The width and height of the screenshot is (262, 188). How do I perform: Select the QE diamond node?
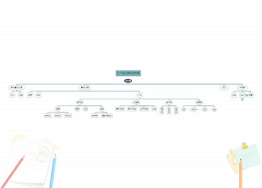[x=183, y=110]
